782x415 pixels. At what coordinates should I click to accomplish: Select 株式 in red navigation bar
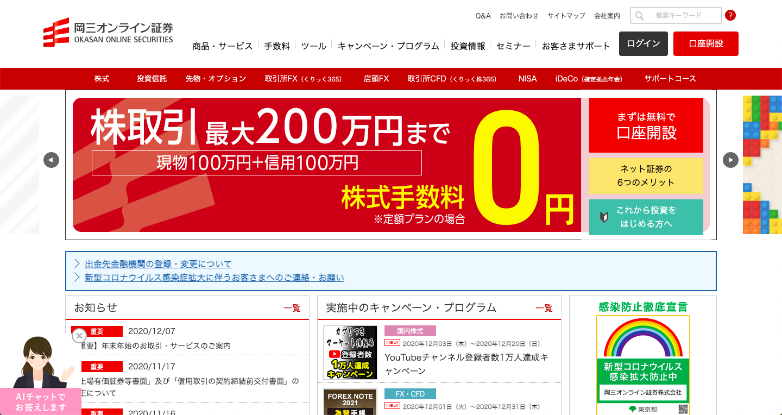click(x=102, y=79)
